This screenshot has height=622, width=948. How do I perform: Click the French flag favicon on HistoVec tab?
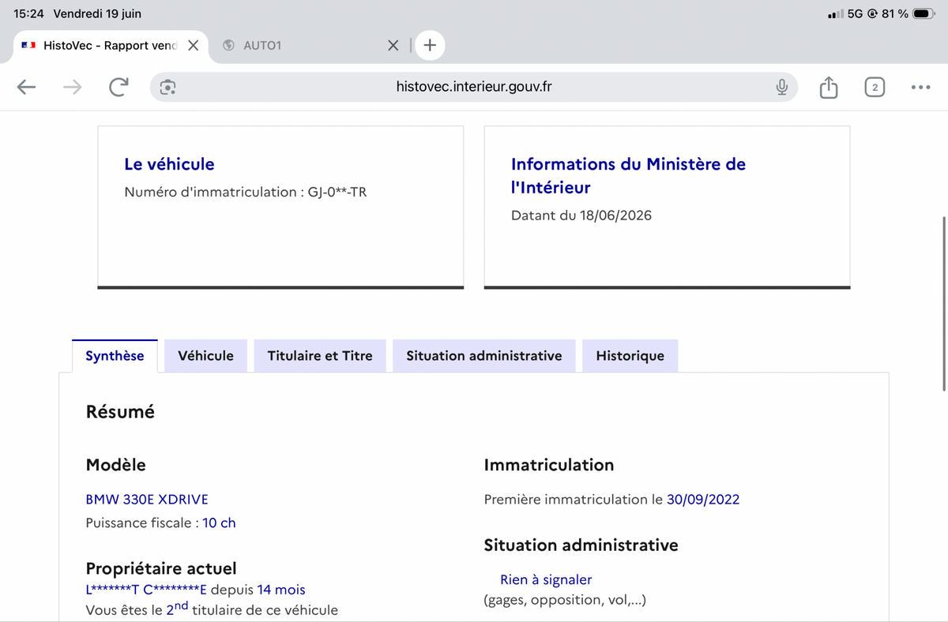[28, 45]
